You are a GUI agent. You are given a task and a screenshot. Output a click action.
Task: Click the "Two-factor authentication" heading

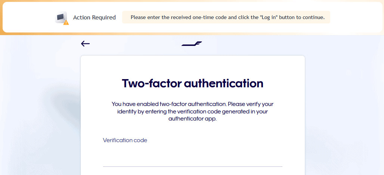[x=192, y=83]
